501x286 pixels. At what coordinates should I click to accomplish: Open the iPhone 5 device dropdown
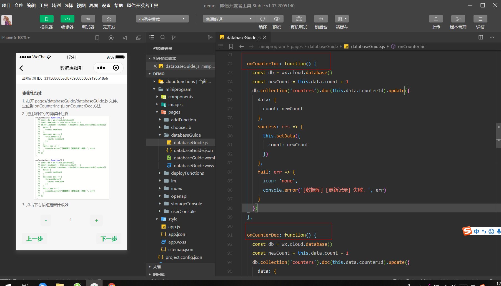click(16, 37)
